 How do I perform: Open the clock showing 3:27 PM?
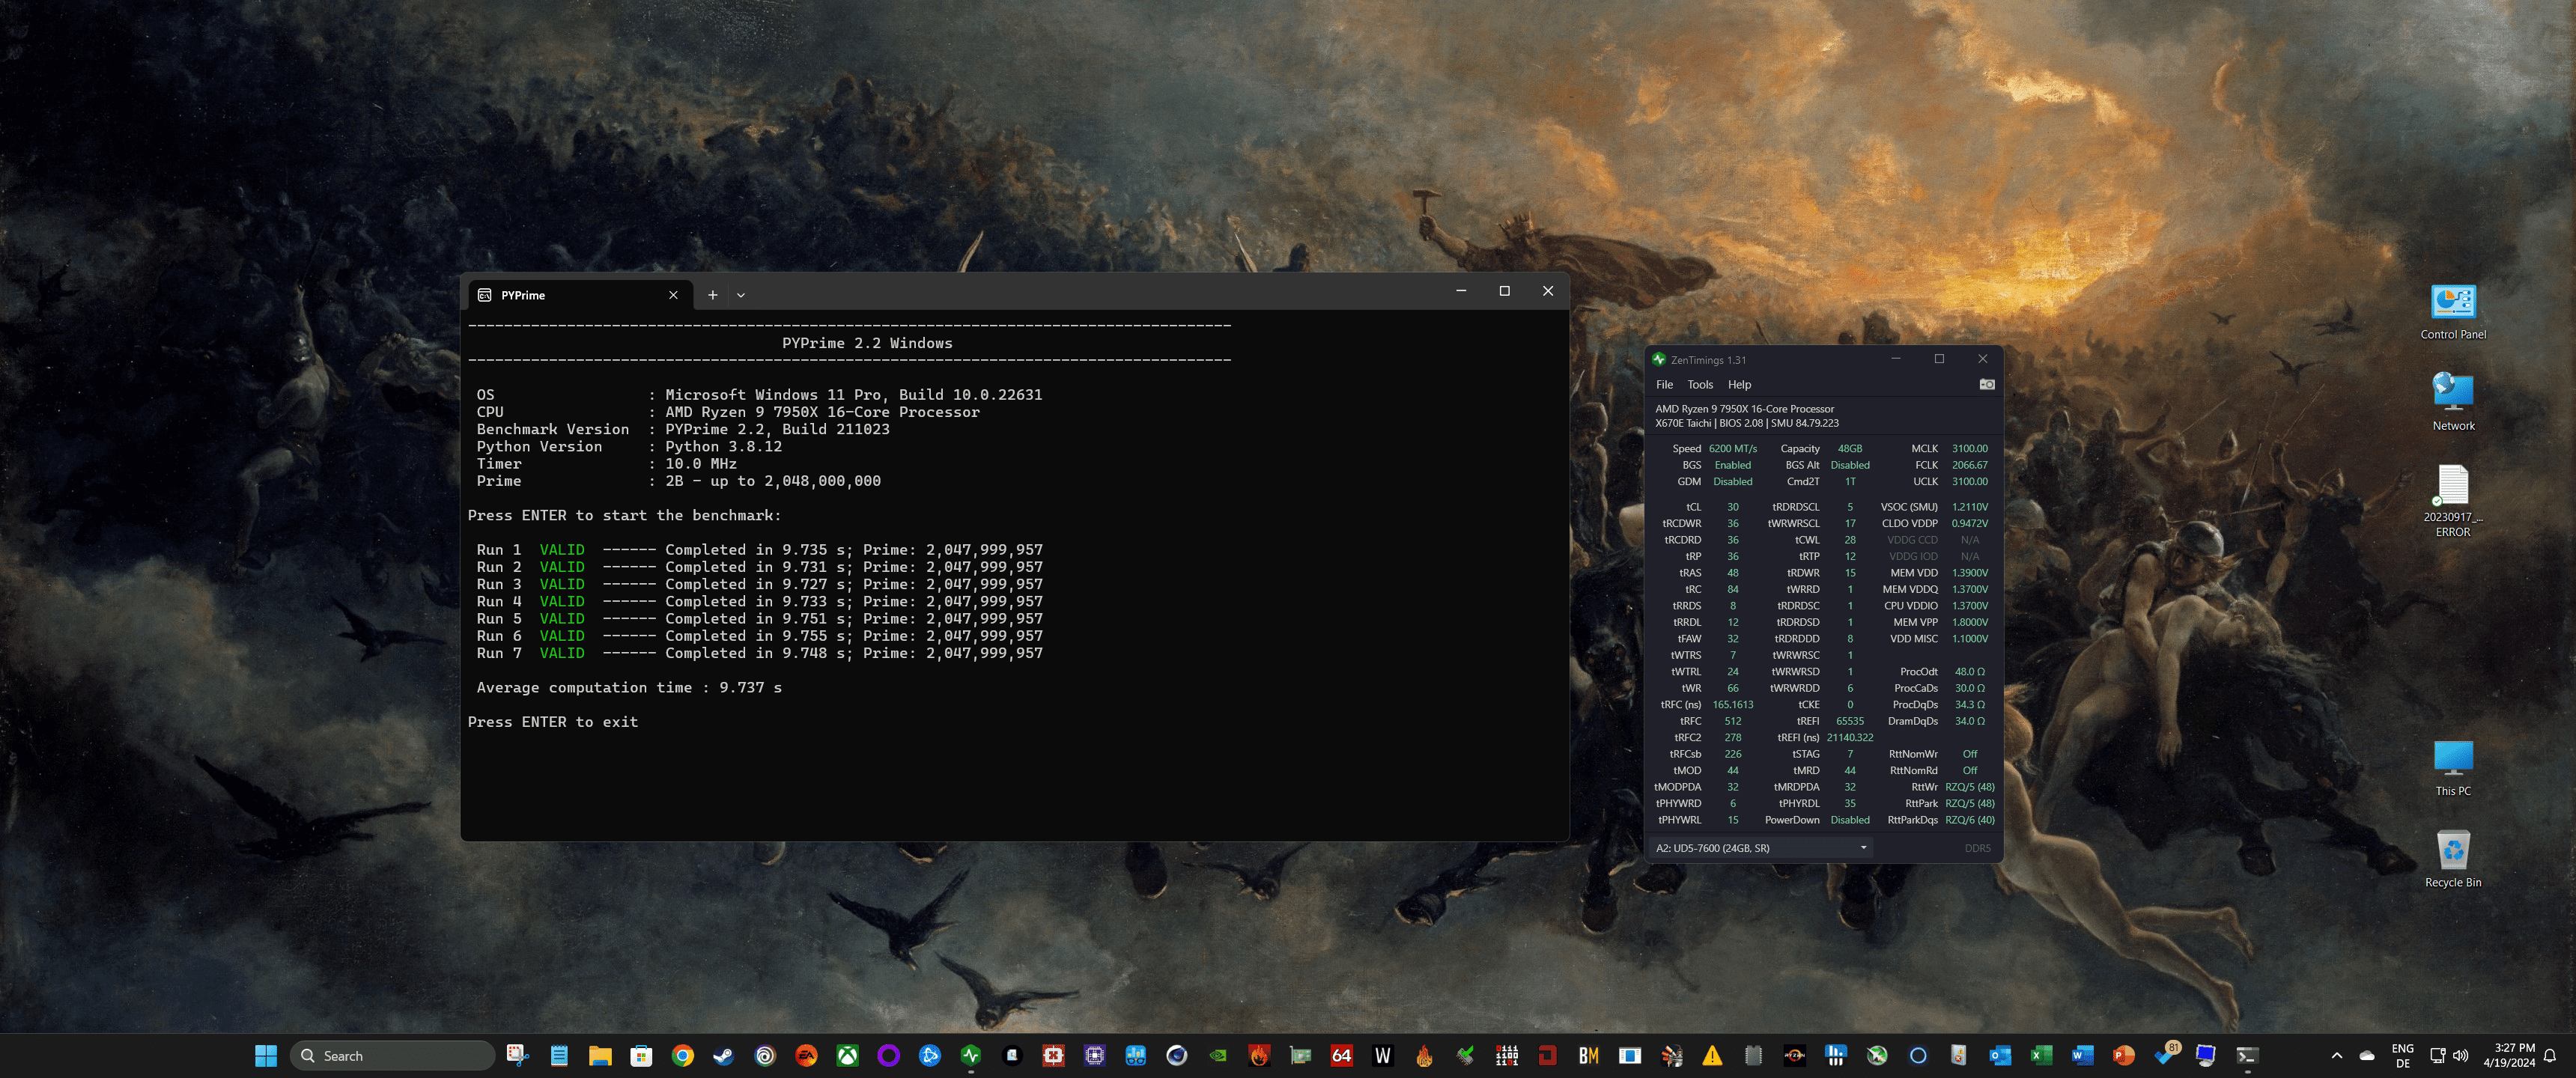(2508, 1055)
